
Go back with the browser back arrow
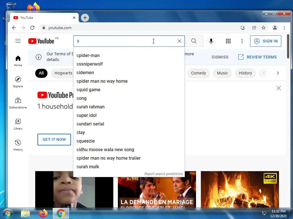(x=14, y=28)
